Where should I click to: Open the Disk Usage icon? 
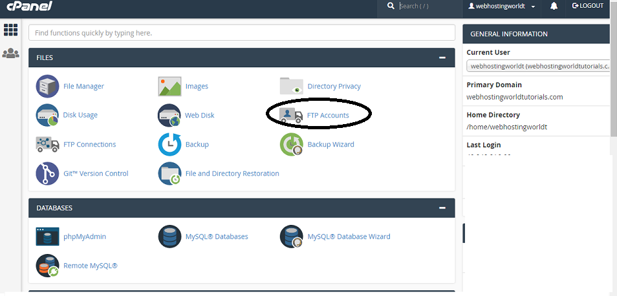(47, 115)
